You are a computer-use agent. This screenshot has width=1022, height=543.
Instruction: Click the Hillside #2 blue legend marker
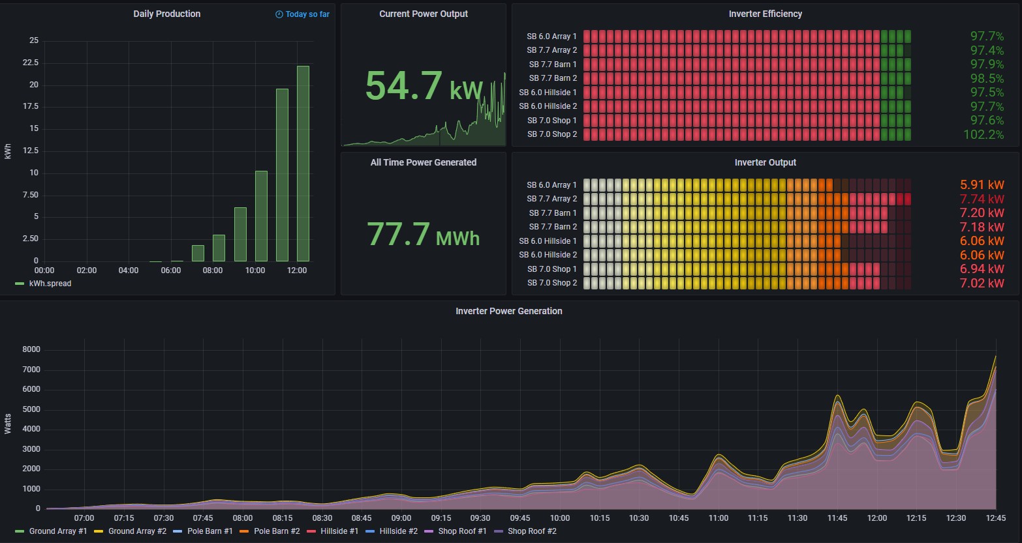tap(370, 531)
